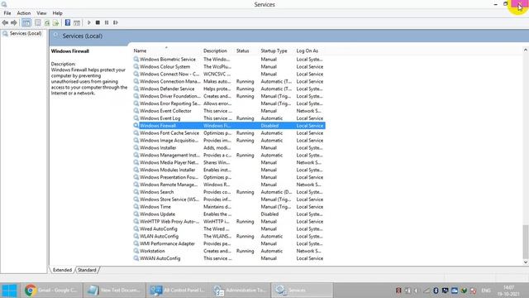Click the vertical scrollbar thumb of the list
The image size is (529, 298).
coord(526,242)
